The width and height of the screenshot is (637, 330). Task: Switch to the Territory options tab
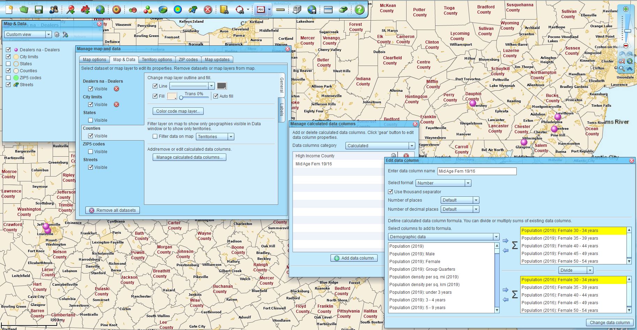tap(157, 60)
